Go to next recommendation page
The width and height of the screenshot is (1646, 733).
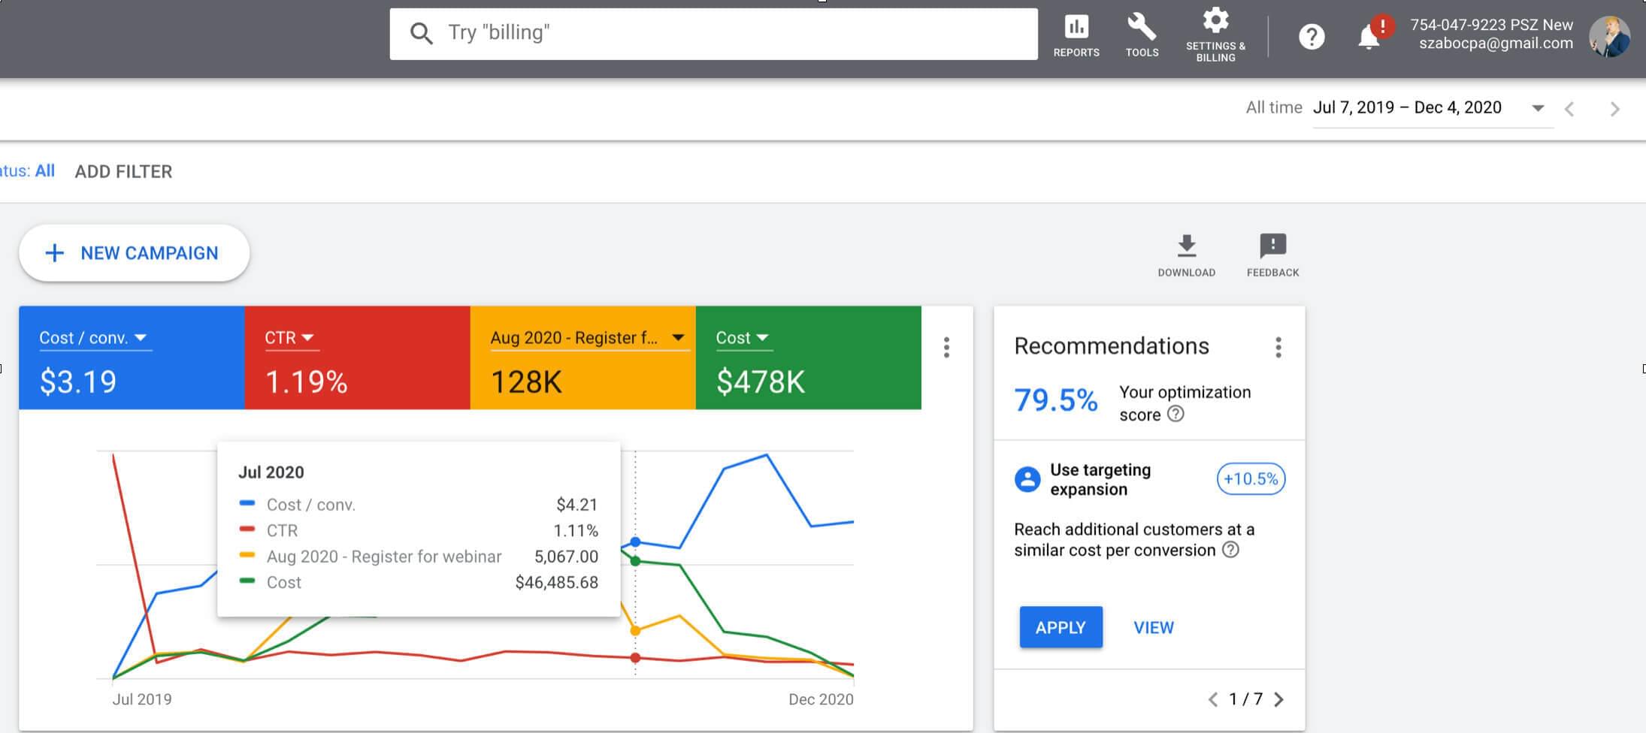click(x=1278, y=699)
